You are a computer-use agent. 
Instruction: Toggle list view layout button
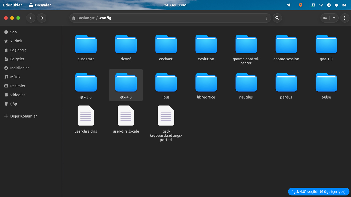(325, 18)
